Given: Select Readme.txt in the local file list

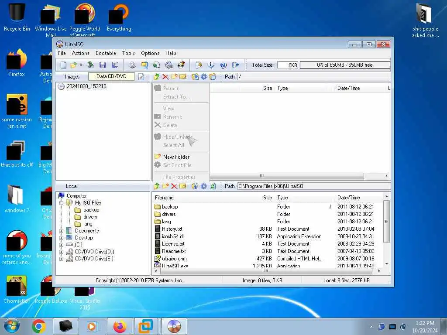Looking at the screenshot, I should (x=174, y=251).
